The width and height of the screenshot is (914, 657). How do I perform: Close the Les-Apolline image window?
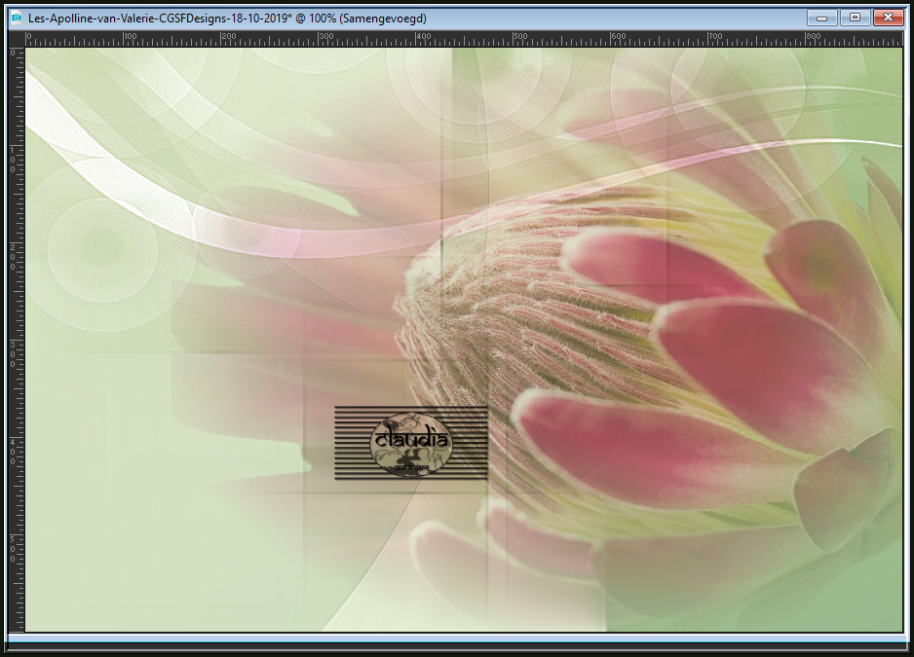pyautogui.click(x=888, y=18)
